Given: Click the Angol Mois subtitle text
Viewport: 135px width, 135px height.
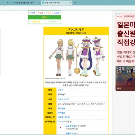Looking at the screenshot, I should [x=81, y=33].
